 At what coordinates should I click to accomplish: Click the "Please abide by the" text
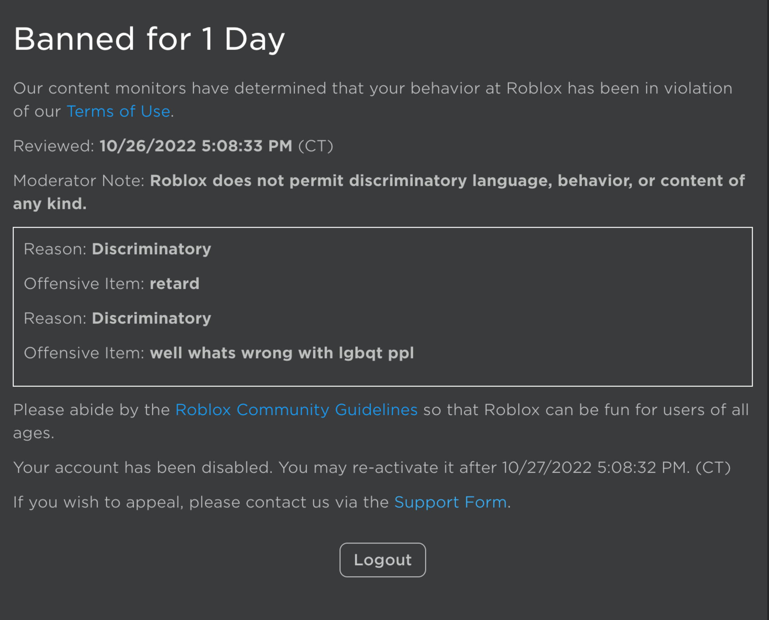pos(91,410)
